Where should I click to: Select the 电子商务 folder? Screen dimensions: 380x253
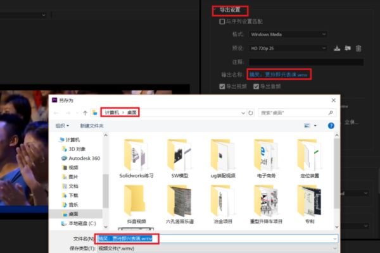pos(266,158)
